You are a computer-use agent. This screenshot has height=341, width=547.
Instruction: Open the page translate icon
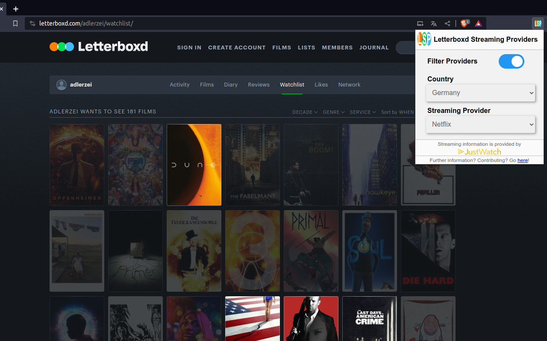[x=434, y=23]
